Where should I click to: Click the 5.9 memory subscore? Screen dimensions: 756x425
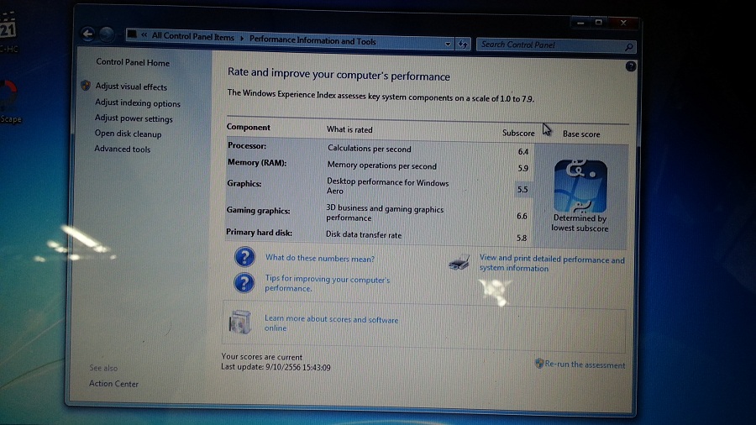click(x=522, y=168)
